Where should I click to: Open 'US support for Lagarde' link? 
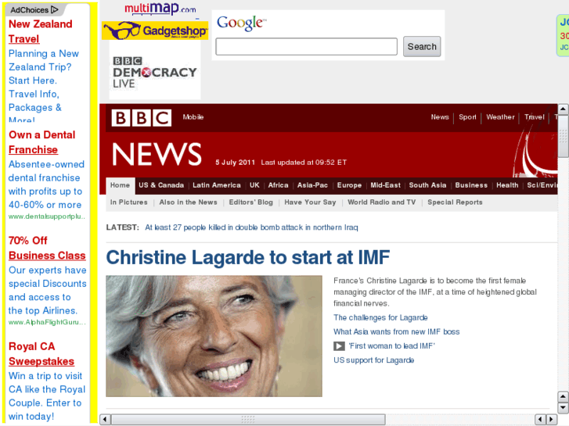pyautogui.click(x=374, y=360)
